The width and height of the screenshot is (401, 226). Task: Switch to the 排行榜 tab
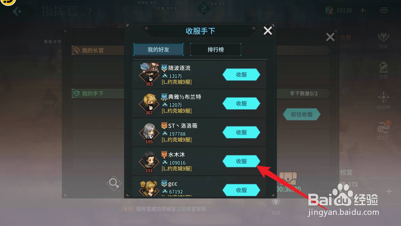point(216,50)
